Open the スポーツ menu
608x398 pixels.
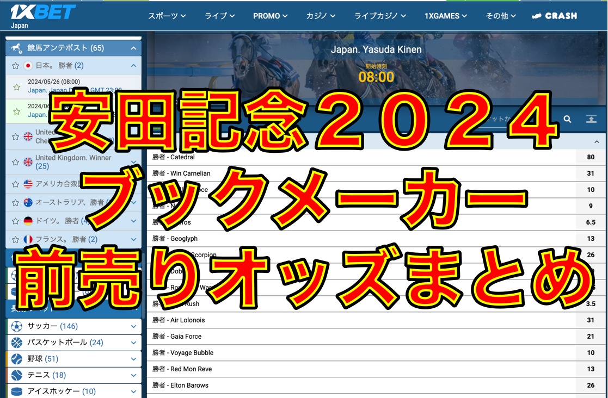pos(167,16)
